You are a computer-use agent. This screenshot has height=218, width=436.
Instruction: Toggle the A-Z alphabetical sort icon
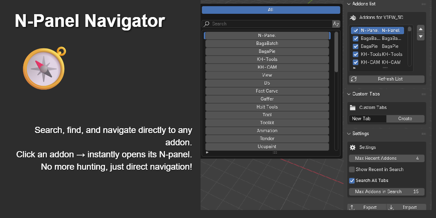[x=336, y=24]
